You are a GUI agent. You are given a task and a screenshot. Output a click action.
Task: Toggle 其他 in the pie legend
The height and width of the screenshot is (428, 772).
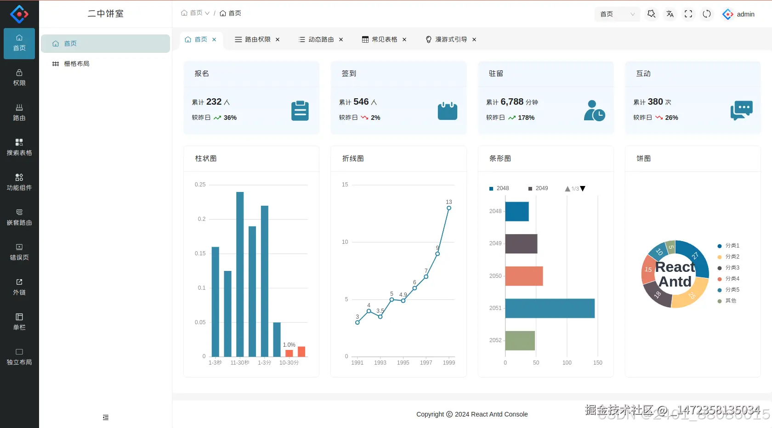point(727,301)
